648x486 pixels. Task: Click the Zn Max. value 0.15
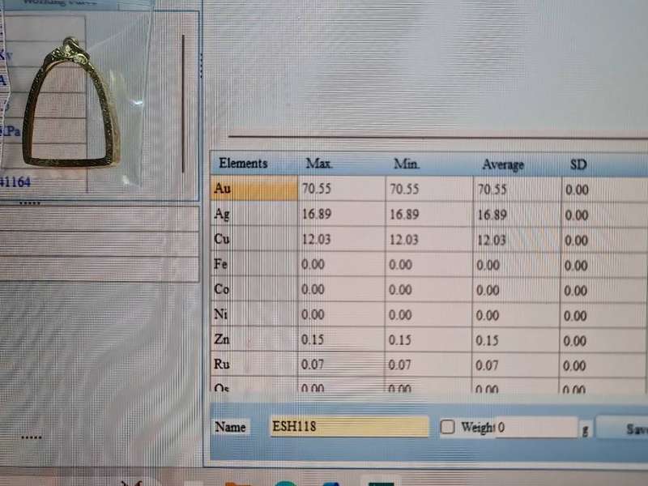[x=313, y=341]
